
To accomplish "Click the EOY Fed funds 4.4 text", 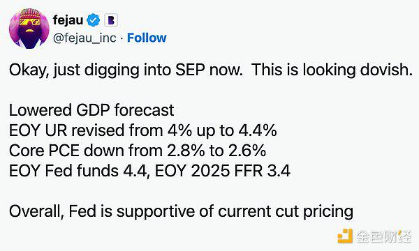I will (x=78, y=171).
